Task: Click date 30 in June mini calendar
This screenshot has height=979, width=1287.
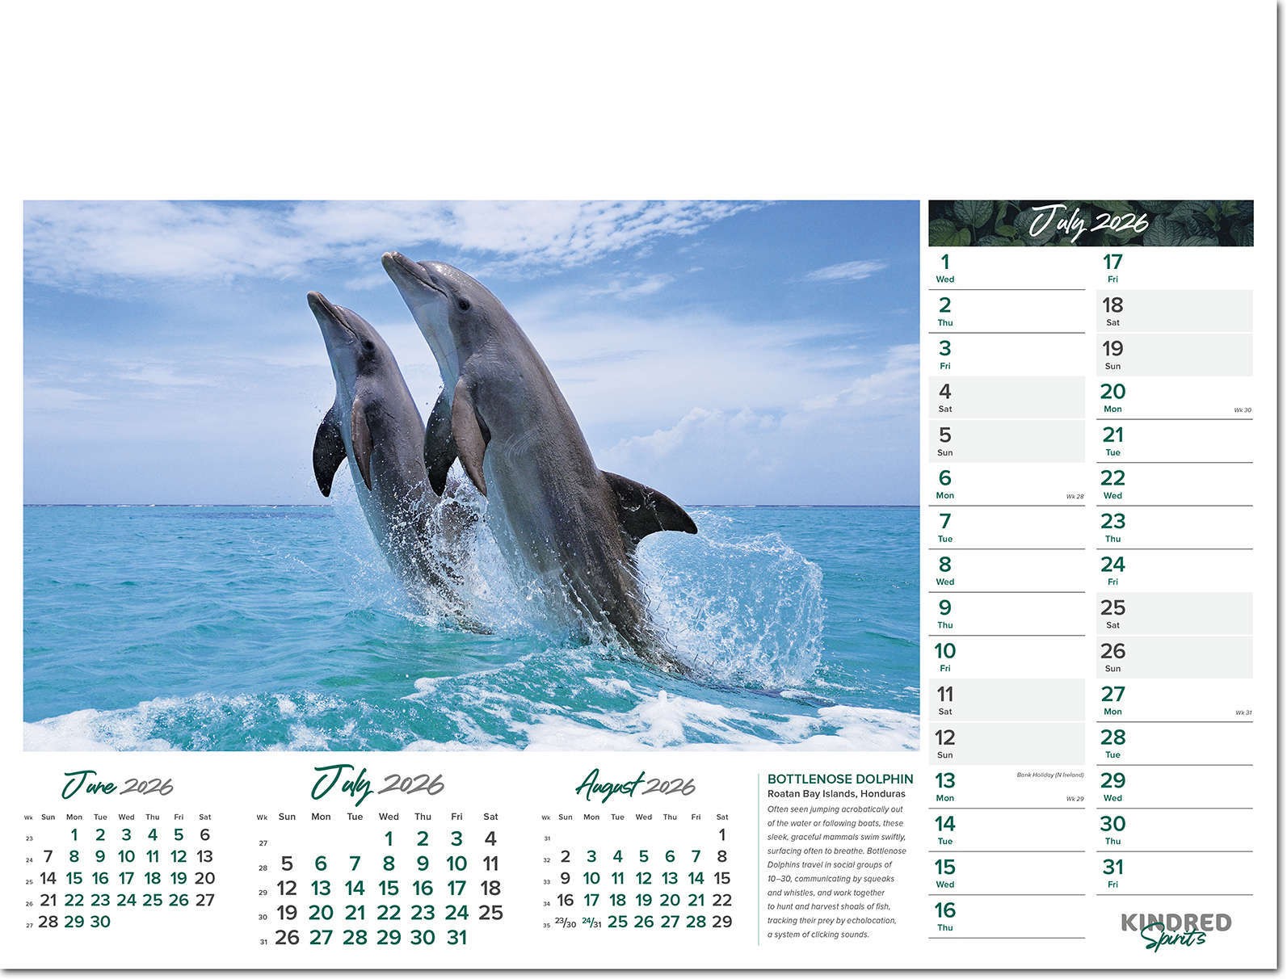Action: [100, 922]
